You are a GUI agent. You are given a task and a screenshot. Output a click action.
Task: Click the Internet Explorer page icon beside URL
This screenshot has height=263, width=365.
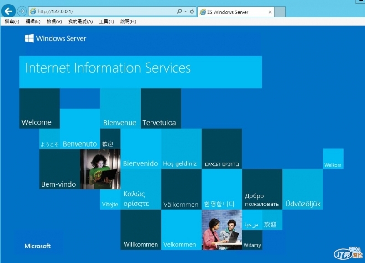click(33, 11)
